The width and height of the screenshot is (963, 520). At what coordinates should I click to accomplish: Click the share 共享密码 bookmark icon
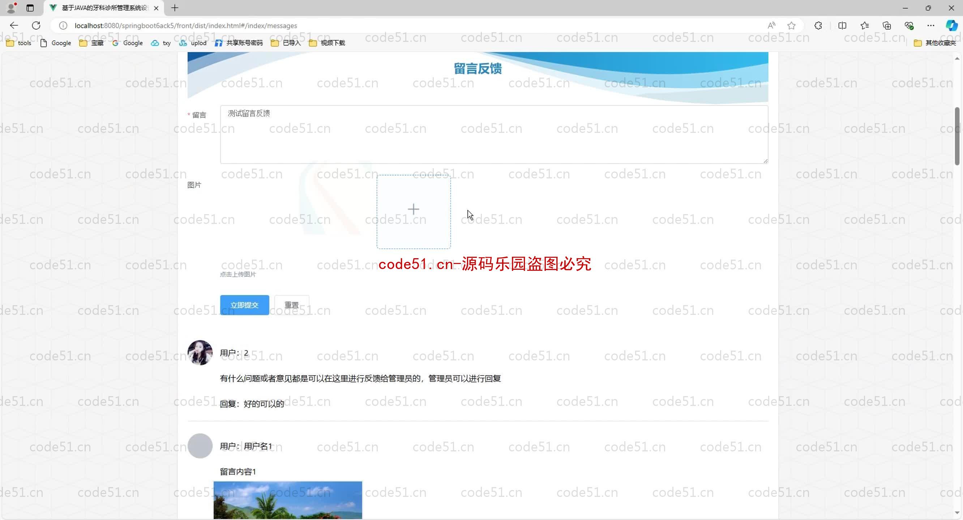coord(218,42)
